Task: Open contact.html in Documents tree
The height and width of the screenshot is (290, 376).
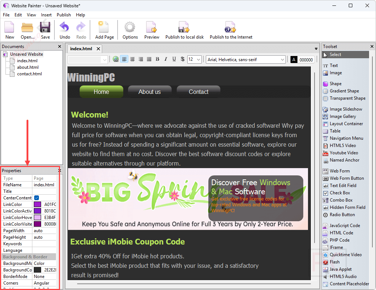Action: [x=29, y=74]
